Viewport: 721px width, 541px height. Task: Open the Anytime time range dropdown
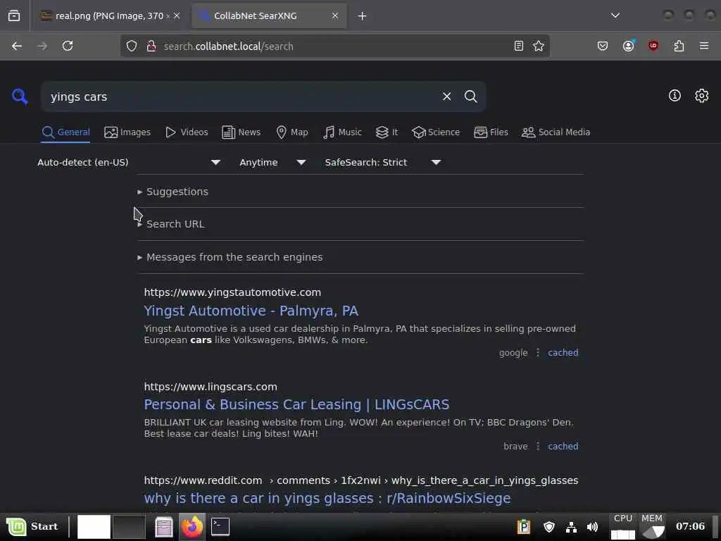click(272, 163)
